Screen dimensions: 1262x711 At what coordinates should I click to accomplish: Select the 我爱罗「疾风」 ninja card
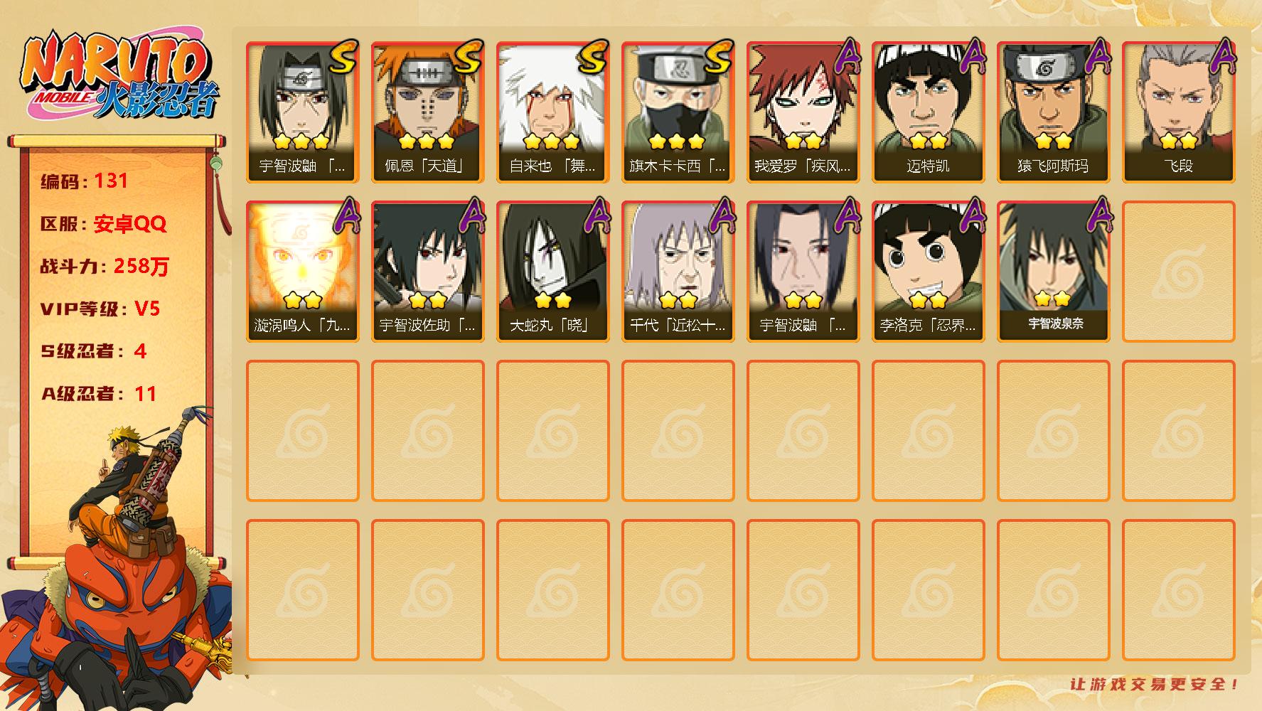click(x=803, y=112)
